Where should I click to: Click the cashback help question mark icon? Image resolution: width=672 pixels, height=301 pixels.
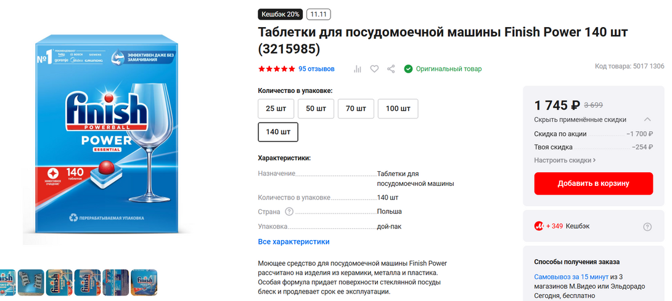click(647, 227)
